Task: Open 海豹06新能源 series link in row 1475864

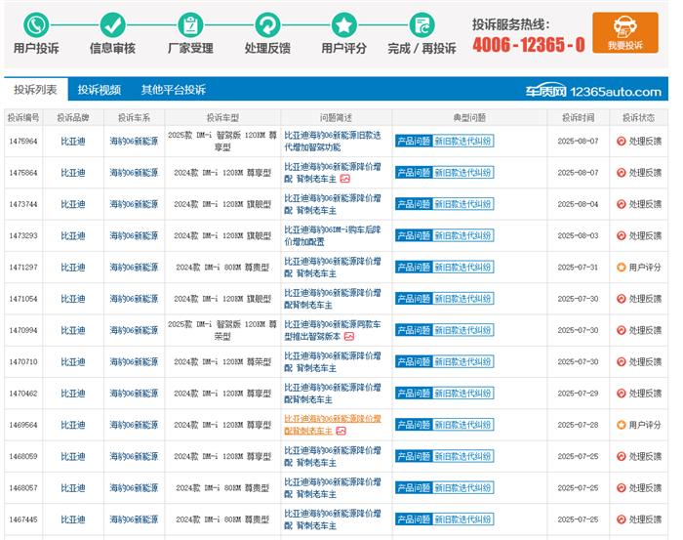Action: (x=134, y=173)
